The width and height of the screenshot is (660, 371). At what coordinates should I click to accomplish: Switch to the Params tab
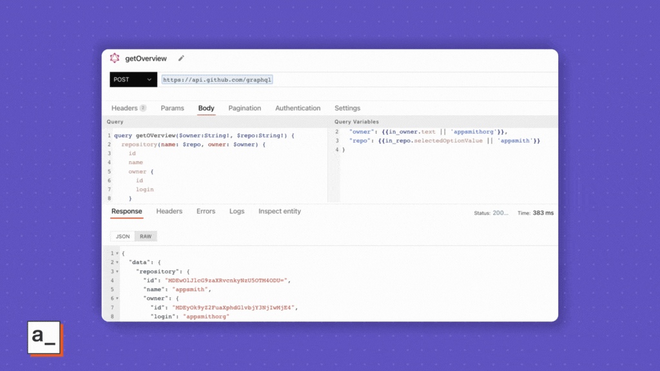[x=172, y=108]
